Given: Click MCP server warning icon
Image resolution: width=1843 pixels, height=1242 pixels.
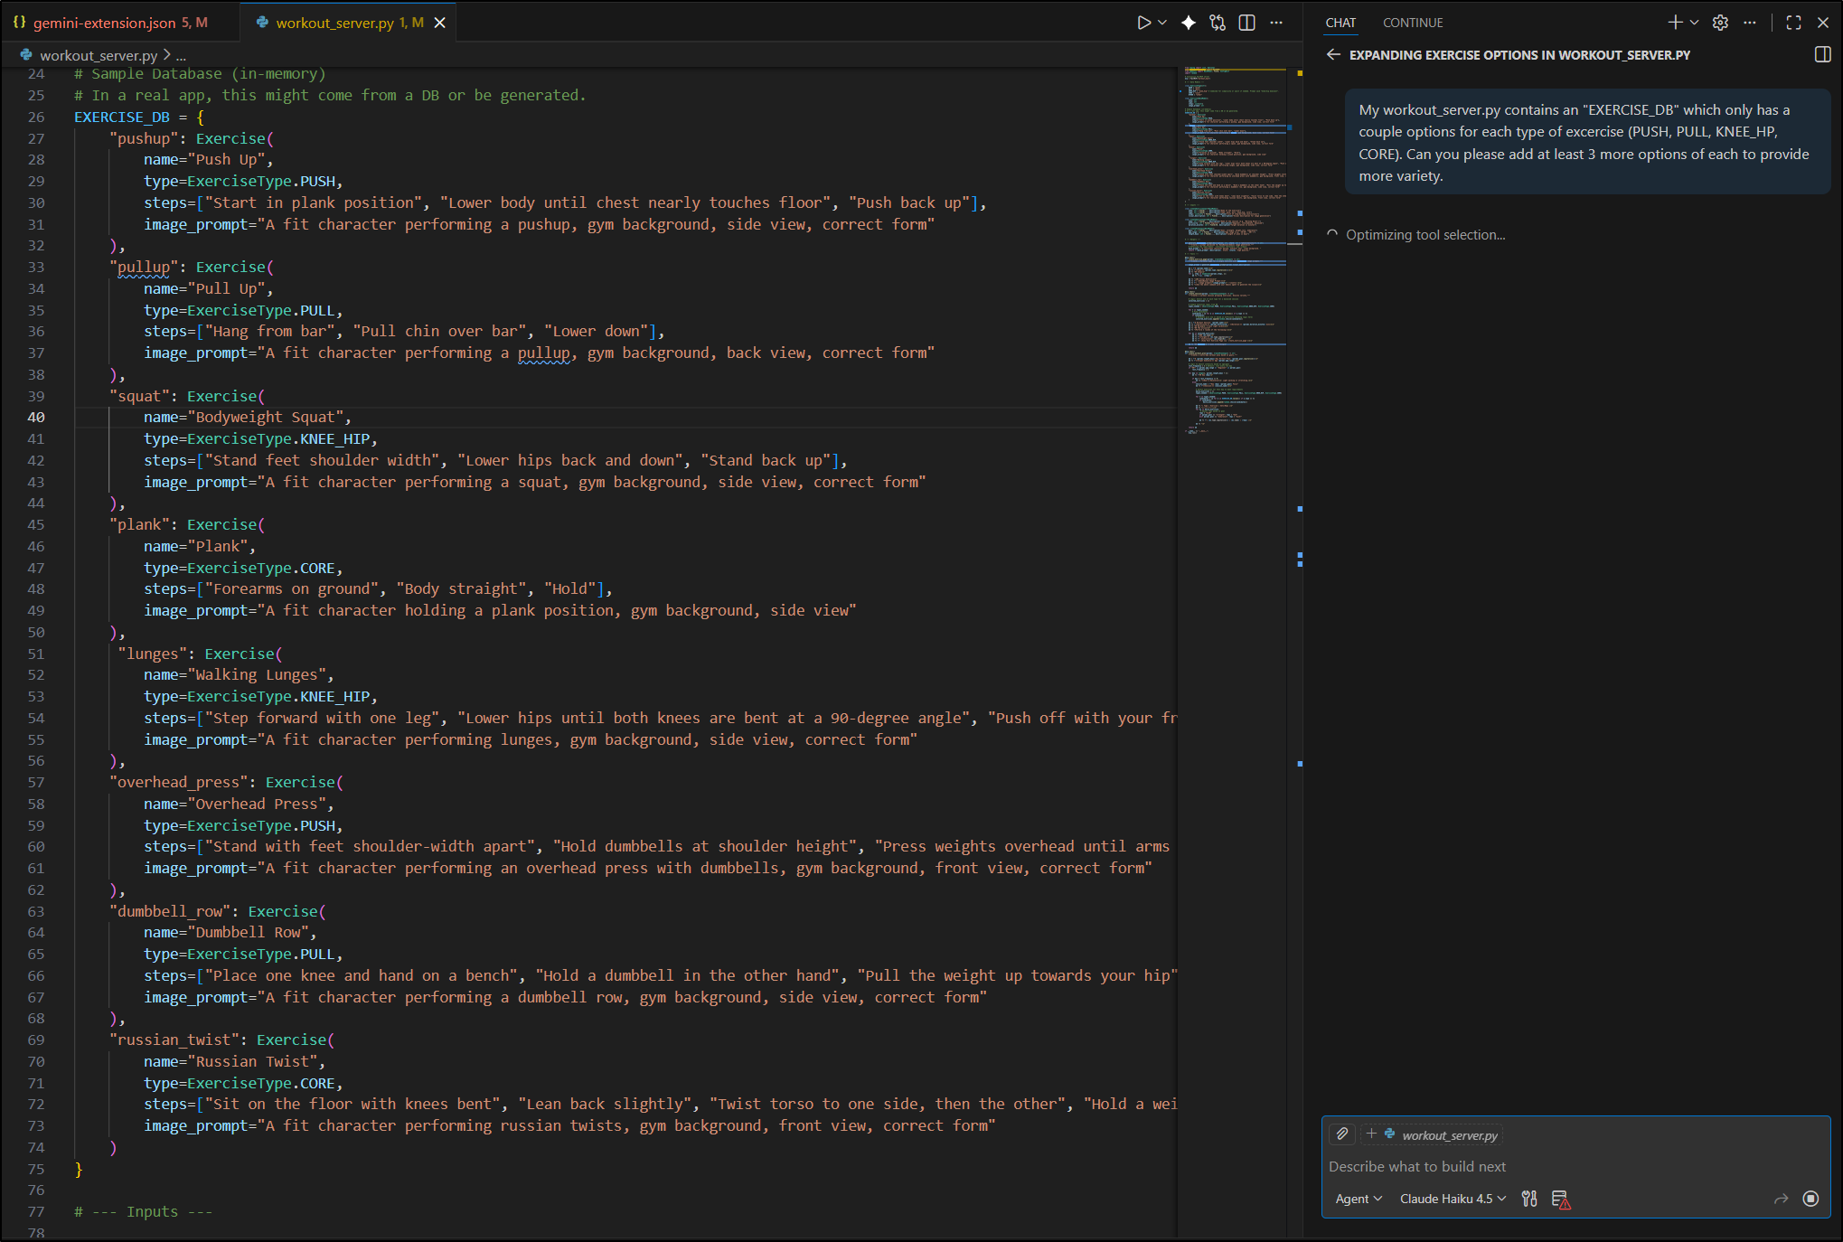Looking at the screenshot, I should (x=1561, y=1199).
